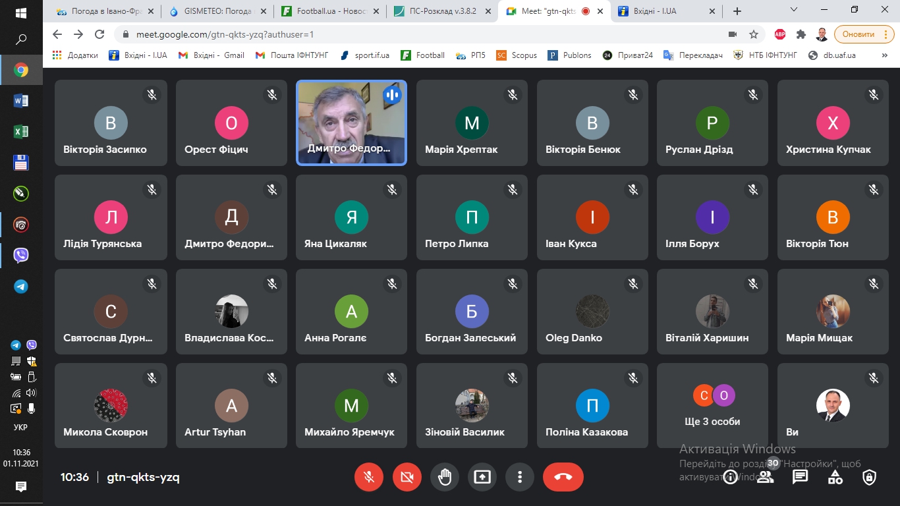This screenshot has width=900, height=506.
Task: Raise your hand in the meeting
Action: click(x=445, y=477)
